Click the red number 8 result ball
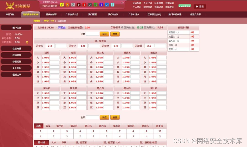Image resolution: width=247 pixels, height=147 pixels. click(x=84, y=5)
